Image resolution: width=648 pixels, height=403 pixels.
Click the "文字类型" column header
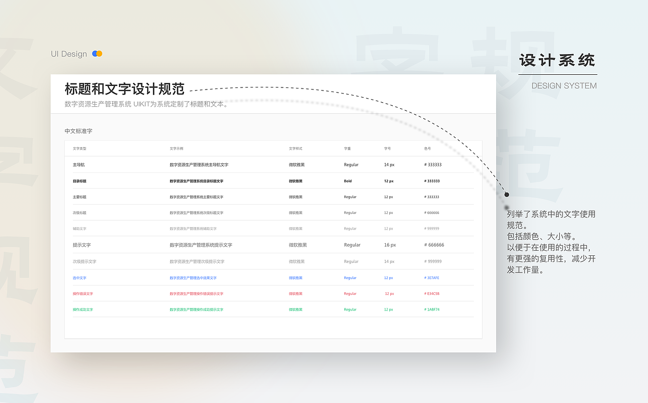[x=79, y=148]
